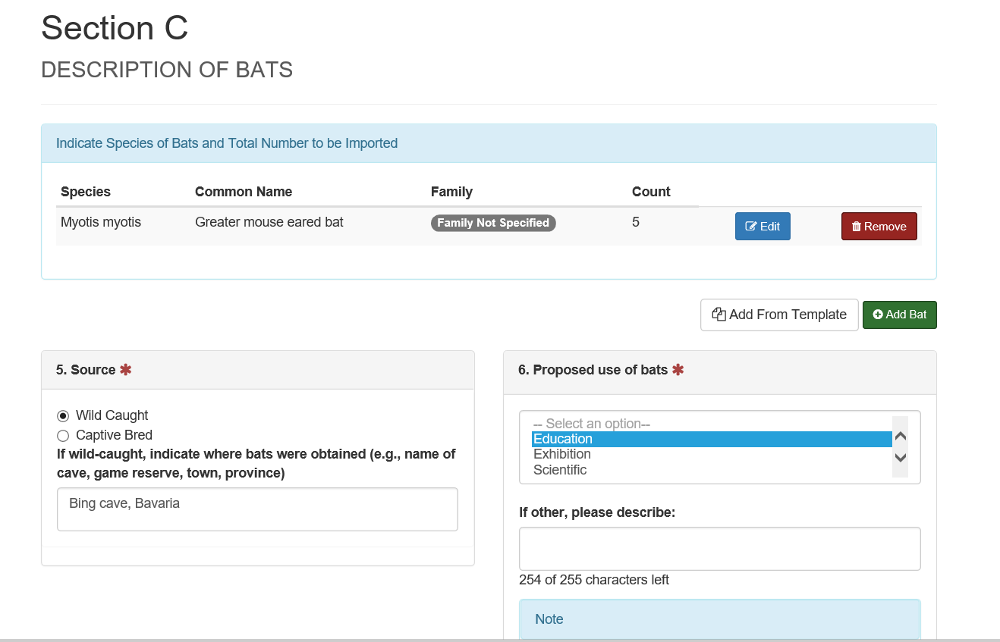This screenshot has width=1000, height=642.
Task: Click the 'If other, please describe' text box
Action: [x=719, y=549]
